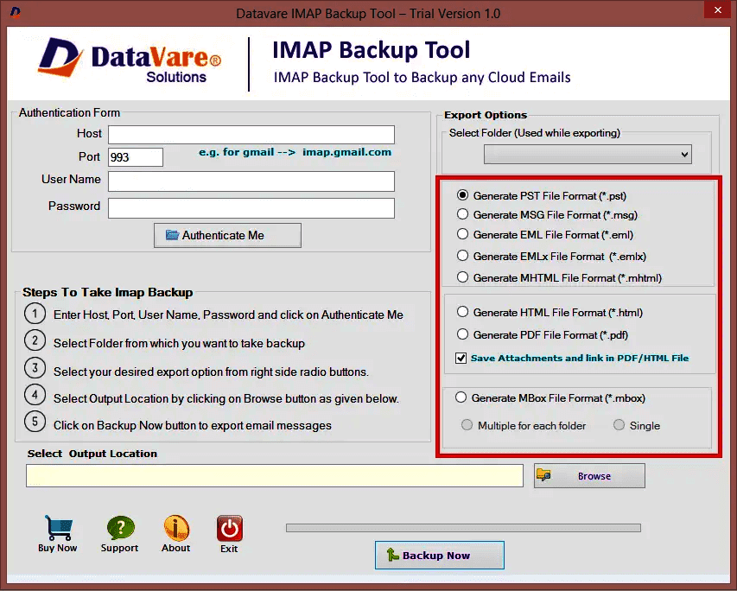Click the Buy Now shopping cart icon
This screenshot has width=737, height=591.
[x=57, y=528]
